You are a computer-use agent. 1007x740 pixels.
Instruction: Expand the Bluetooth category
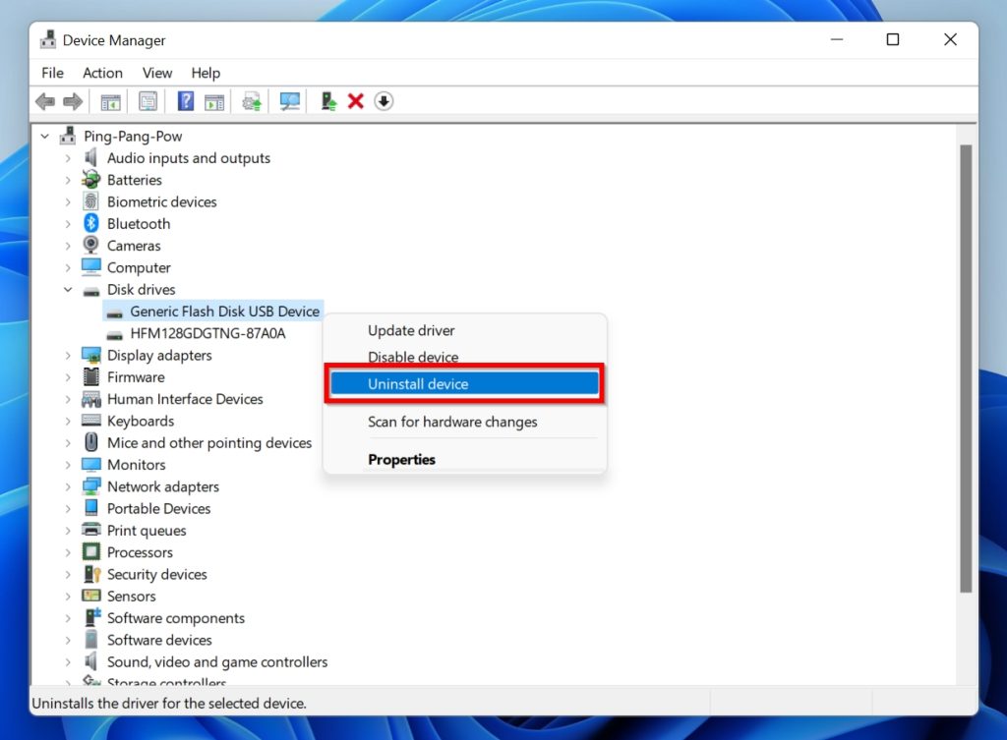coord(67,223)
